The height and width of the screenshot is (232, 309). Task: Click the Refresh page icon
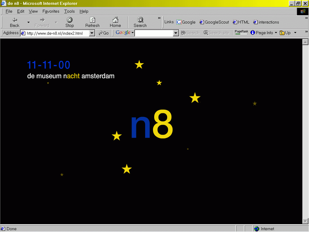(92, 20)
